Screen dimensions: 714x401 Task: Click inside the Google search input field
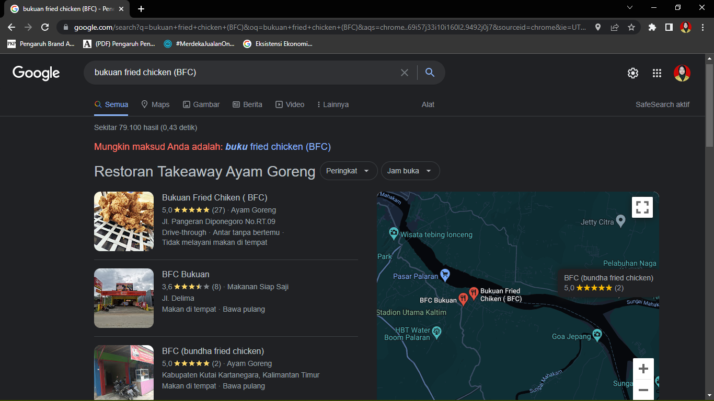(243, 73)
